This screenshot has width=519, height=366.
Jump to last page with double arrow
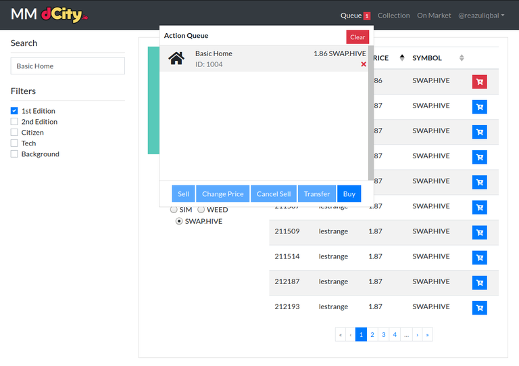pos(427,334)
